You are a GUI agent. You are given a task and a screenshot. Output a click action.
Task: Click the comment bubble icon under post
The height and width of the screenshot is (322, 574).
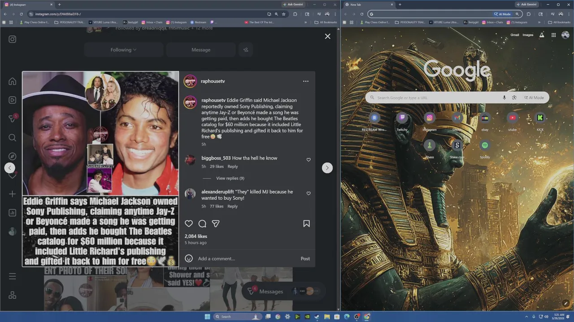pos(202,224)
